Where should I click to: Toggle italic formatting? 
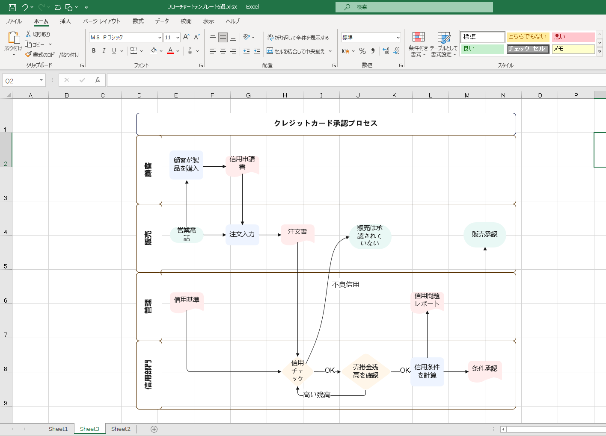pyautogui.click(x=104, y=51)
